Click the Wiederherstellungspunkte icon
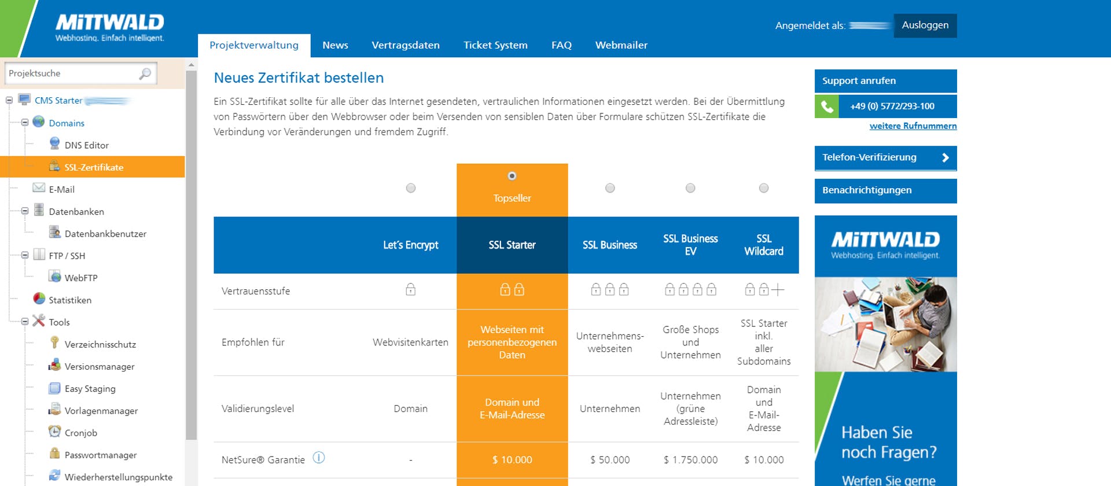The width and height of the screenshot is (1111, 486). (x=54, y=476)
